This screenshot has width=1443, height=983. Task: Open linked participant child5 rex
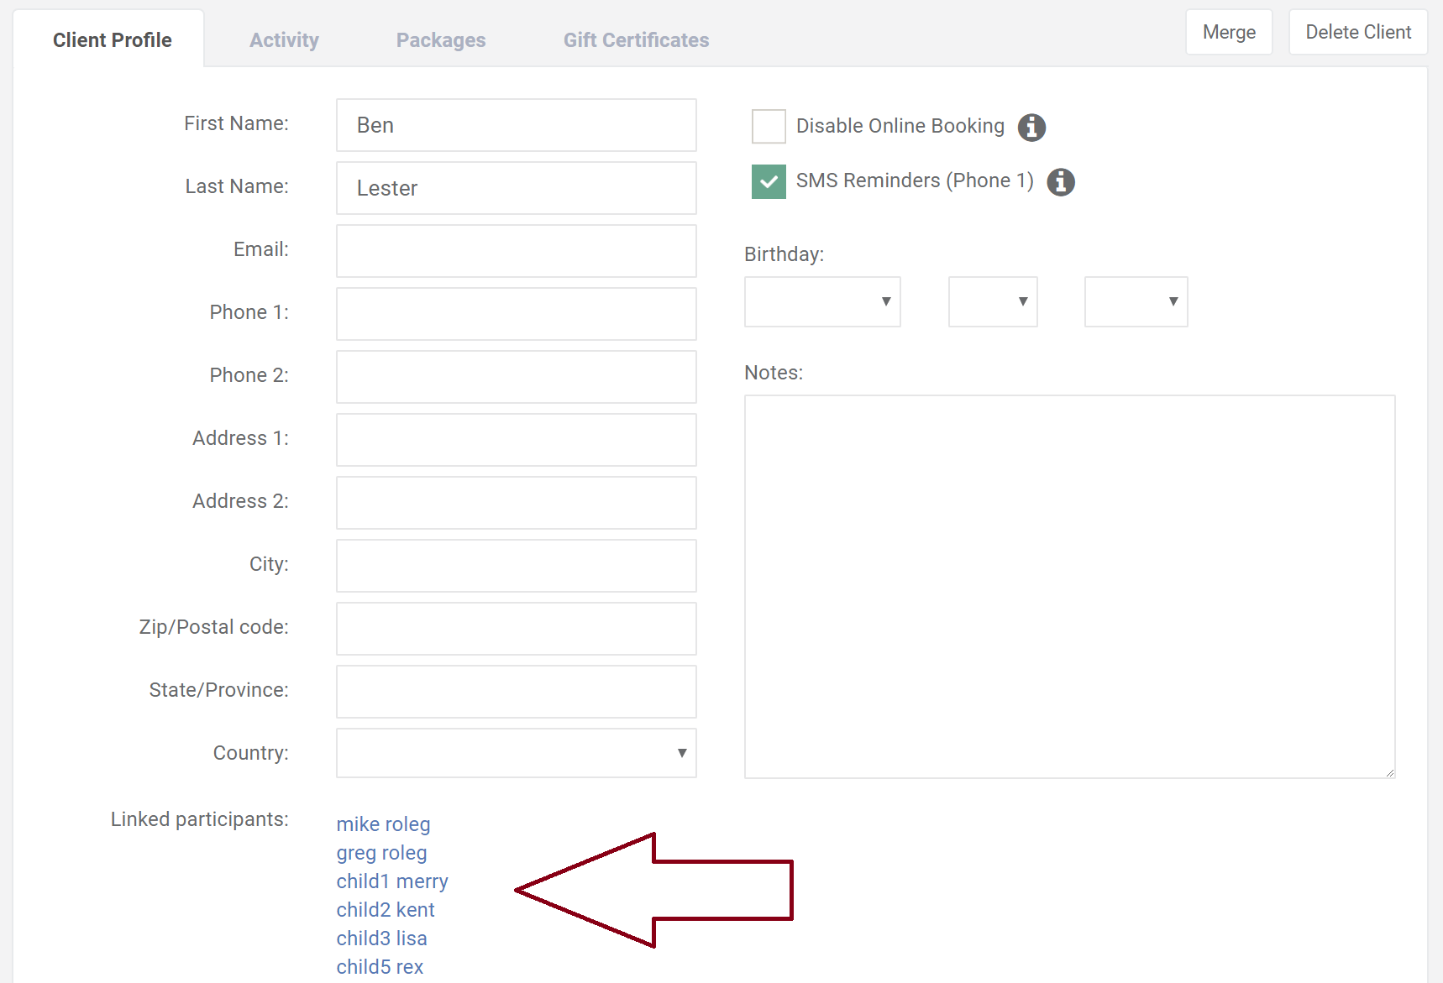coord(380,967)
